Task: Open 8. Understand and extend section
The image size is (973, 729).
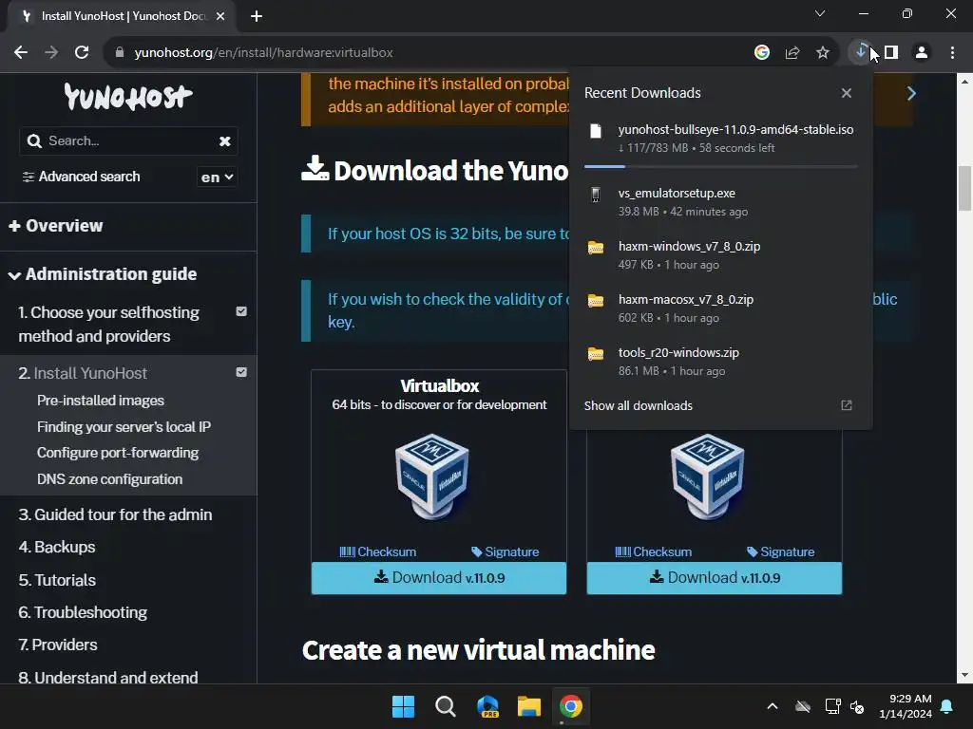Action: [x=108, y=678]
